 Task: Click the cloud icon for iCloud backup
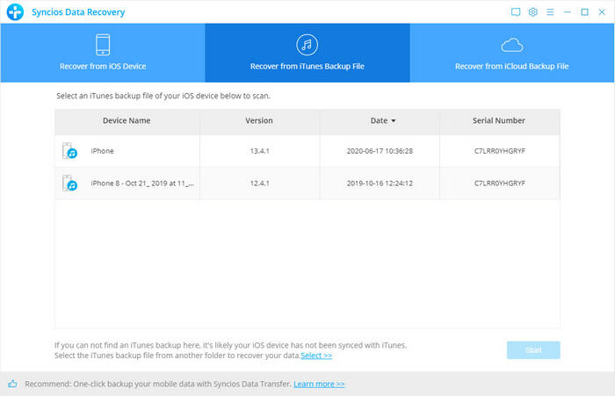point(511,44)
